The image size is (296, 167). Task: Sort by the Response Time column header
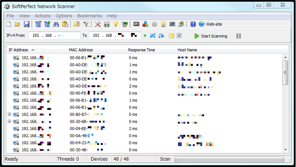[150, 50]
